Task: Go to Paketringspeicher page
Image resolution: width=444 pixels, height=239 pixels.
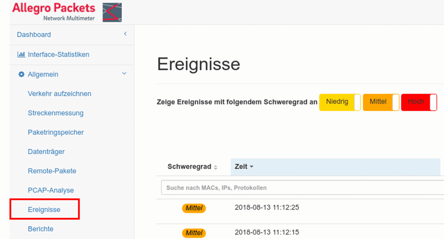Action: point(56,132)
